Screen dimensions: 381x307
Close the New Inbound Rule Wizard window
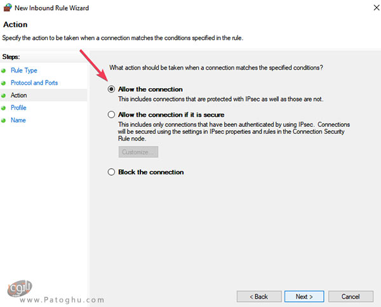pos(377,8)
